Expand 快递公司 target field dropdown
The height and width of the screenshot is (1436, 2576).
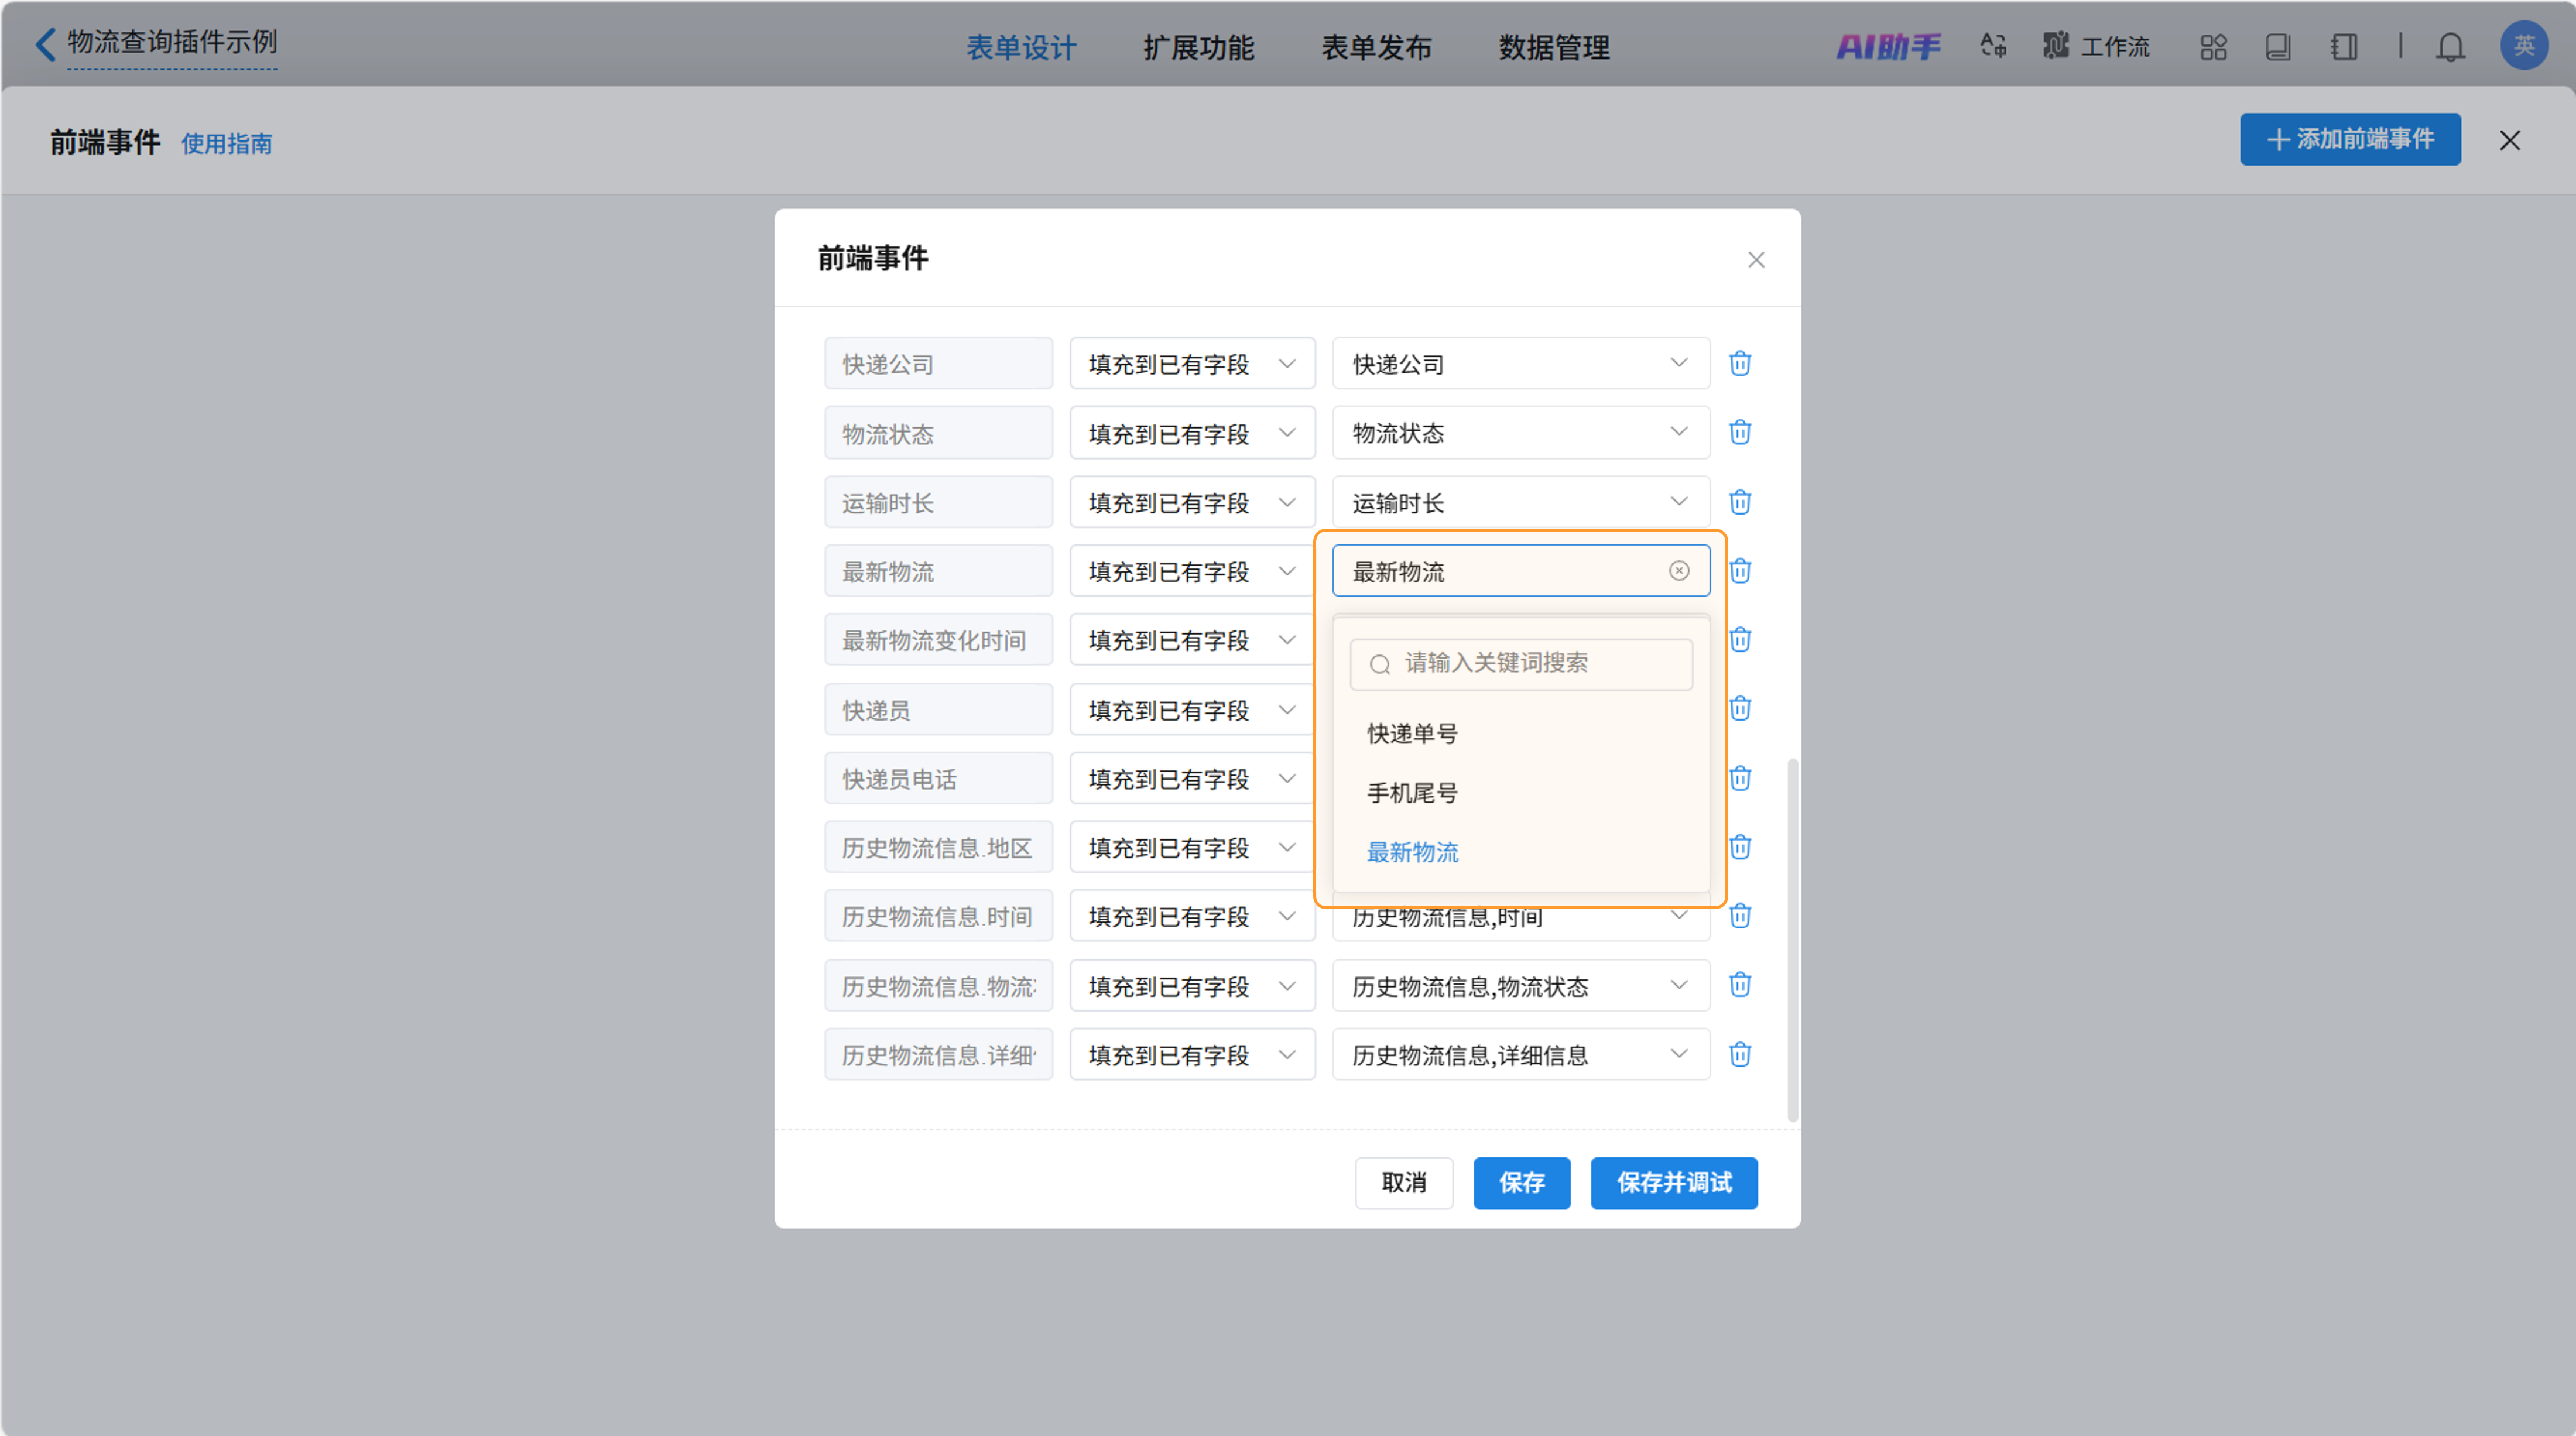pyautogui.click(x=1520, y=364)
